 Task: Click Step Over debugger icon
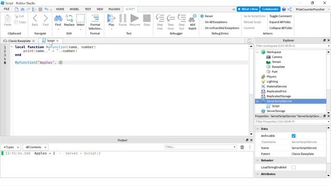click(x=171, y=19)
